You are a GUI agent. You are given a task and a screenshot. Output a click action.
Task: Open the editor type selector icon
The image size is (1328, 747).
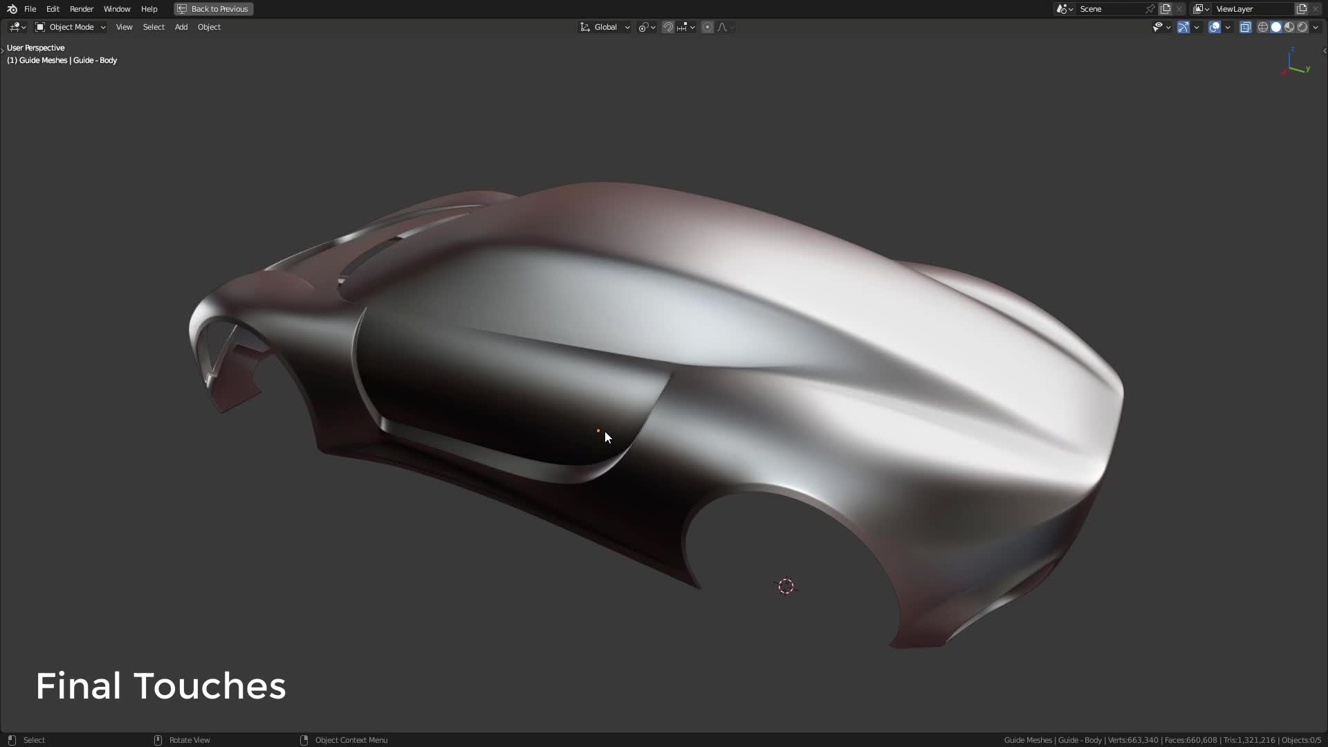tap(17, 27)
